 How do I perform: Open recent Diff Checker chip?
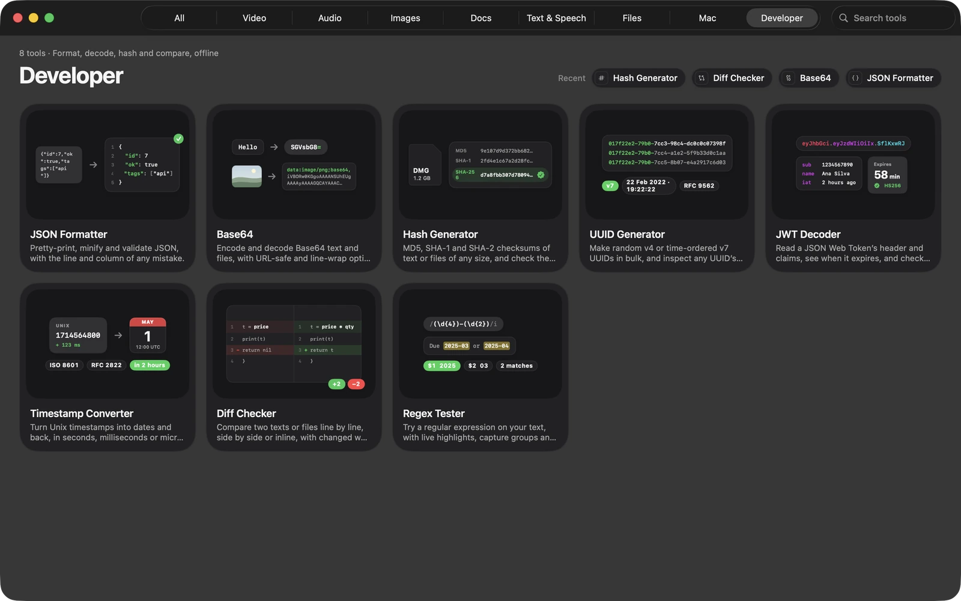(x=732, y=78)
